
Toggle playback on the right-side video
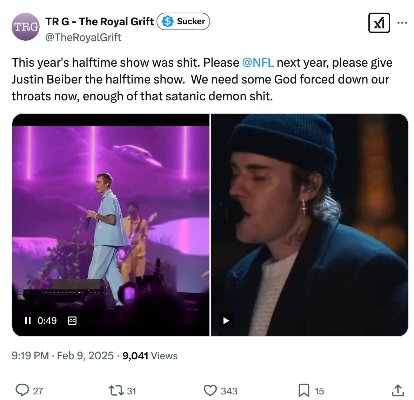[x=226, y=320]
